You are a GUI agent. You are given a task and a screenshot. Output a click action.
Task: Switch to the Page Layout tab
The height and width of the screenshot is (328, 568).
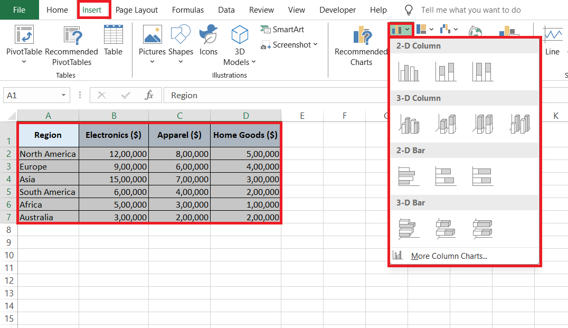click(x=137, y=10)
